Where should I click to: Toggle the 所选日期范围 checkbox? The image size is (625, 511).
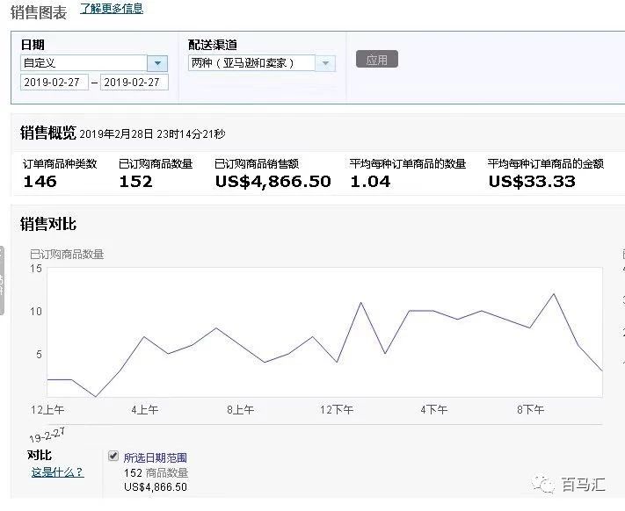pos(113,457)
